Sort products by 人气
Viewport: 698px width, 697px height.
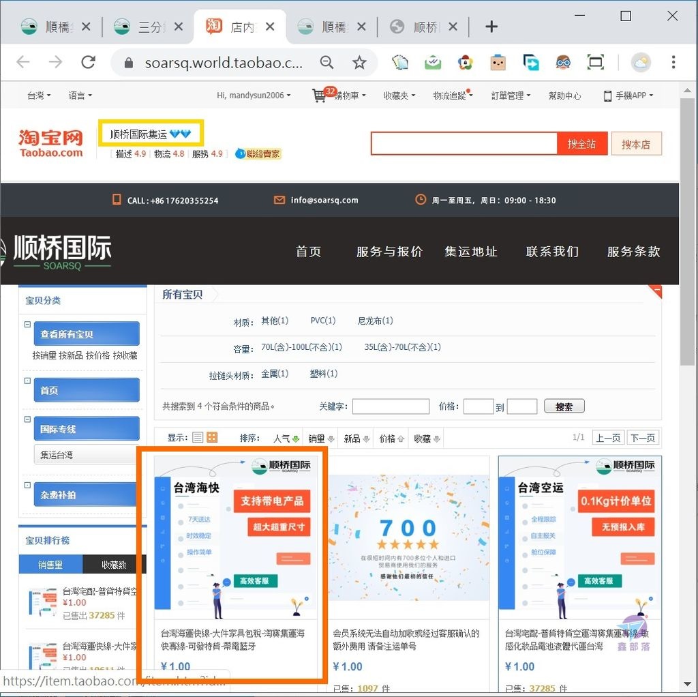(286, 439)
